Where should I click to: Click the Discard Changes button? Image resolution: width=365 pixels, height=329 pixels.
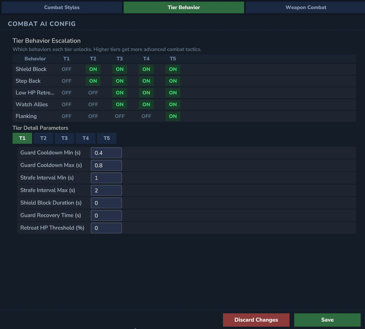pyautogui.click(x=256, y=320)
